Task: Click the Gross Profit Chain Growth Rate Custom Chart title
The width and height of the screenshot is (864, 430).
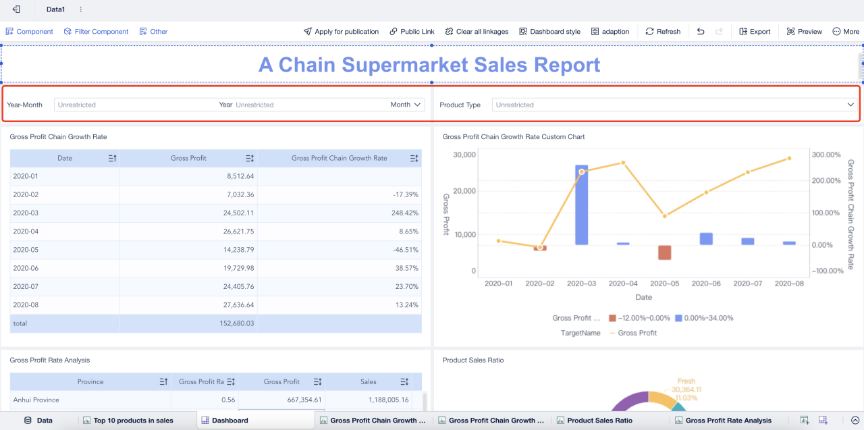Action: click(x=514, y=137)
